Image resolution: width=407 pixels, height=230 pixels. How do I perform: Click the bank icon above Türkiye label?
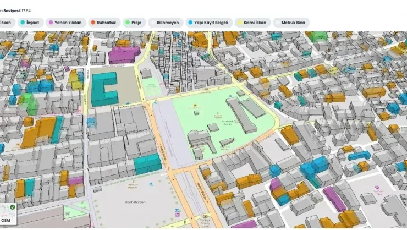(x=205, y=216)
